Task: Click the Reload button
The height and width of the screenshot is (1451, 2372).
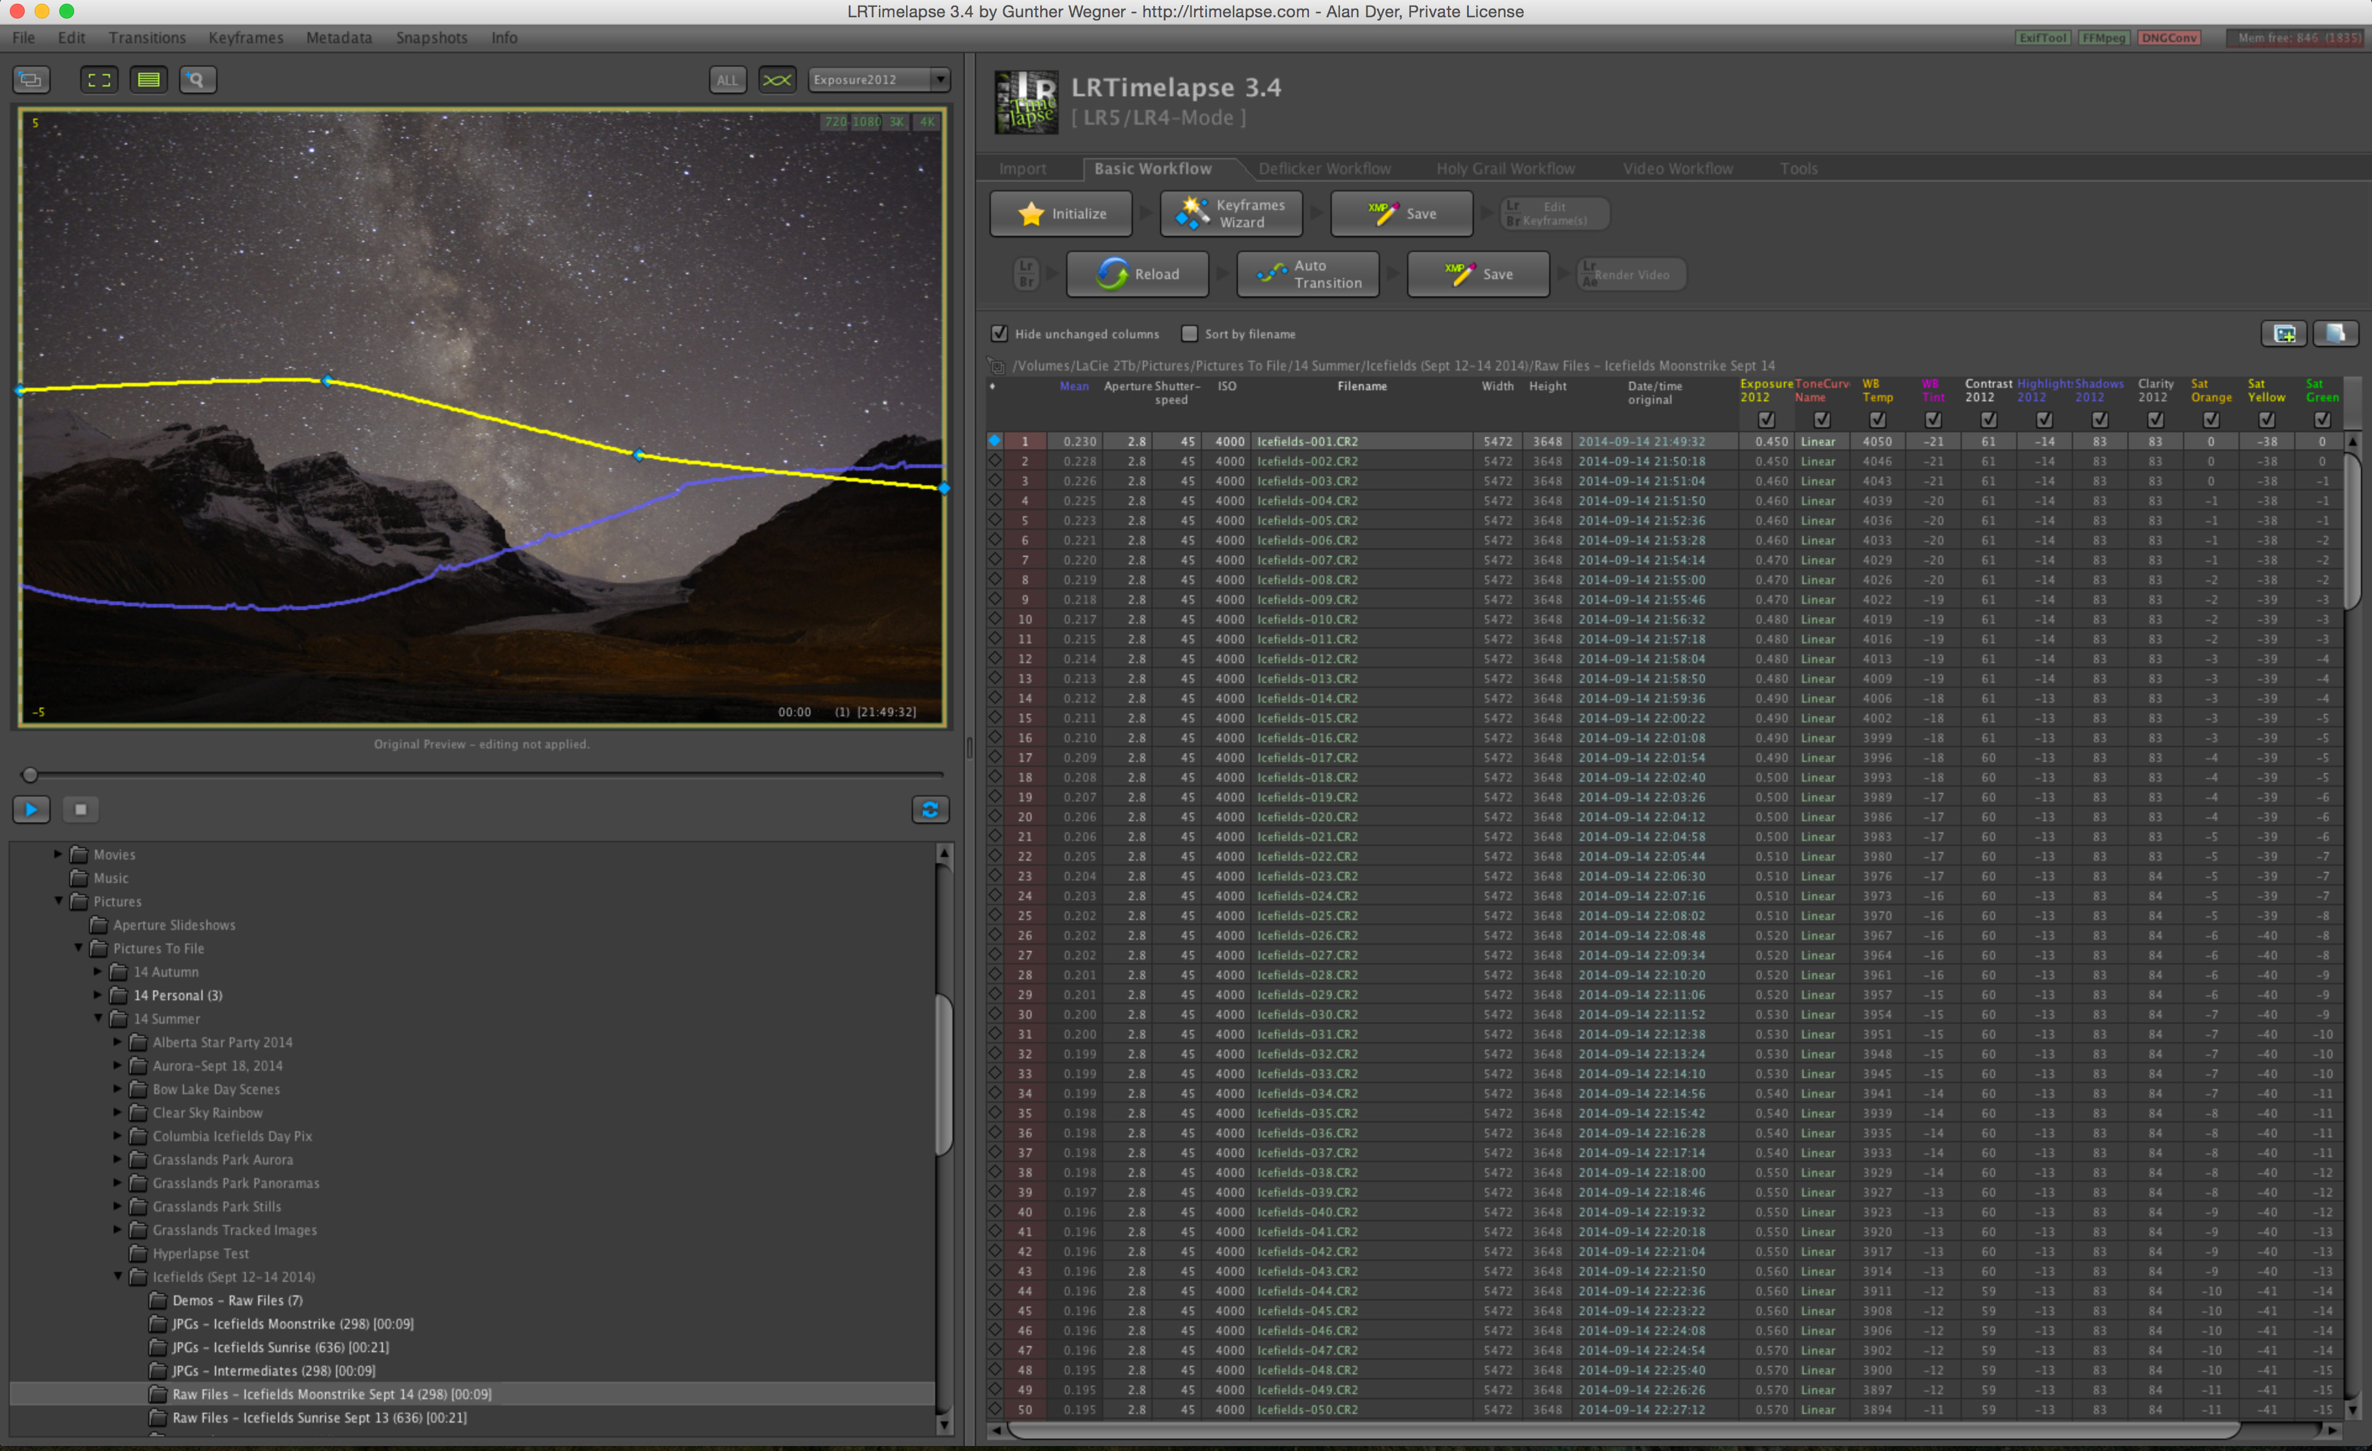Action: point(1137,274)
